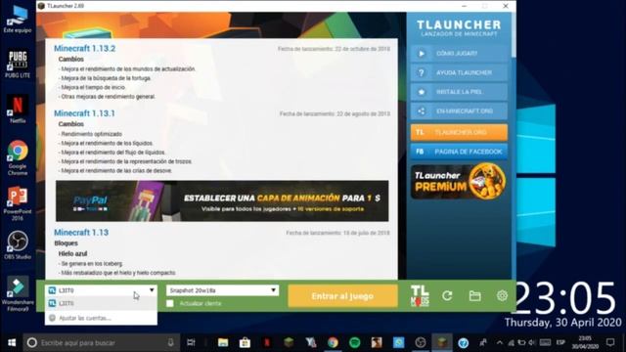Click the TLauncher Premium banner
The height and width of the screenshot is (352, 626).
459,182
